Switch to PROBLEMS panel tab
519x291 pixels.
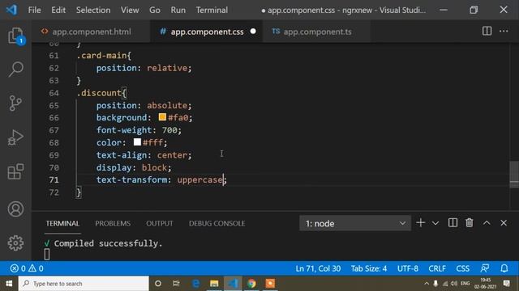[x=113, y=223]
